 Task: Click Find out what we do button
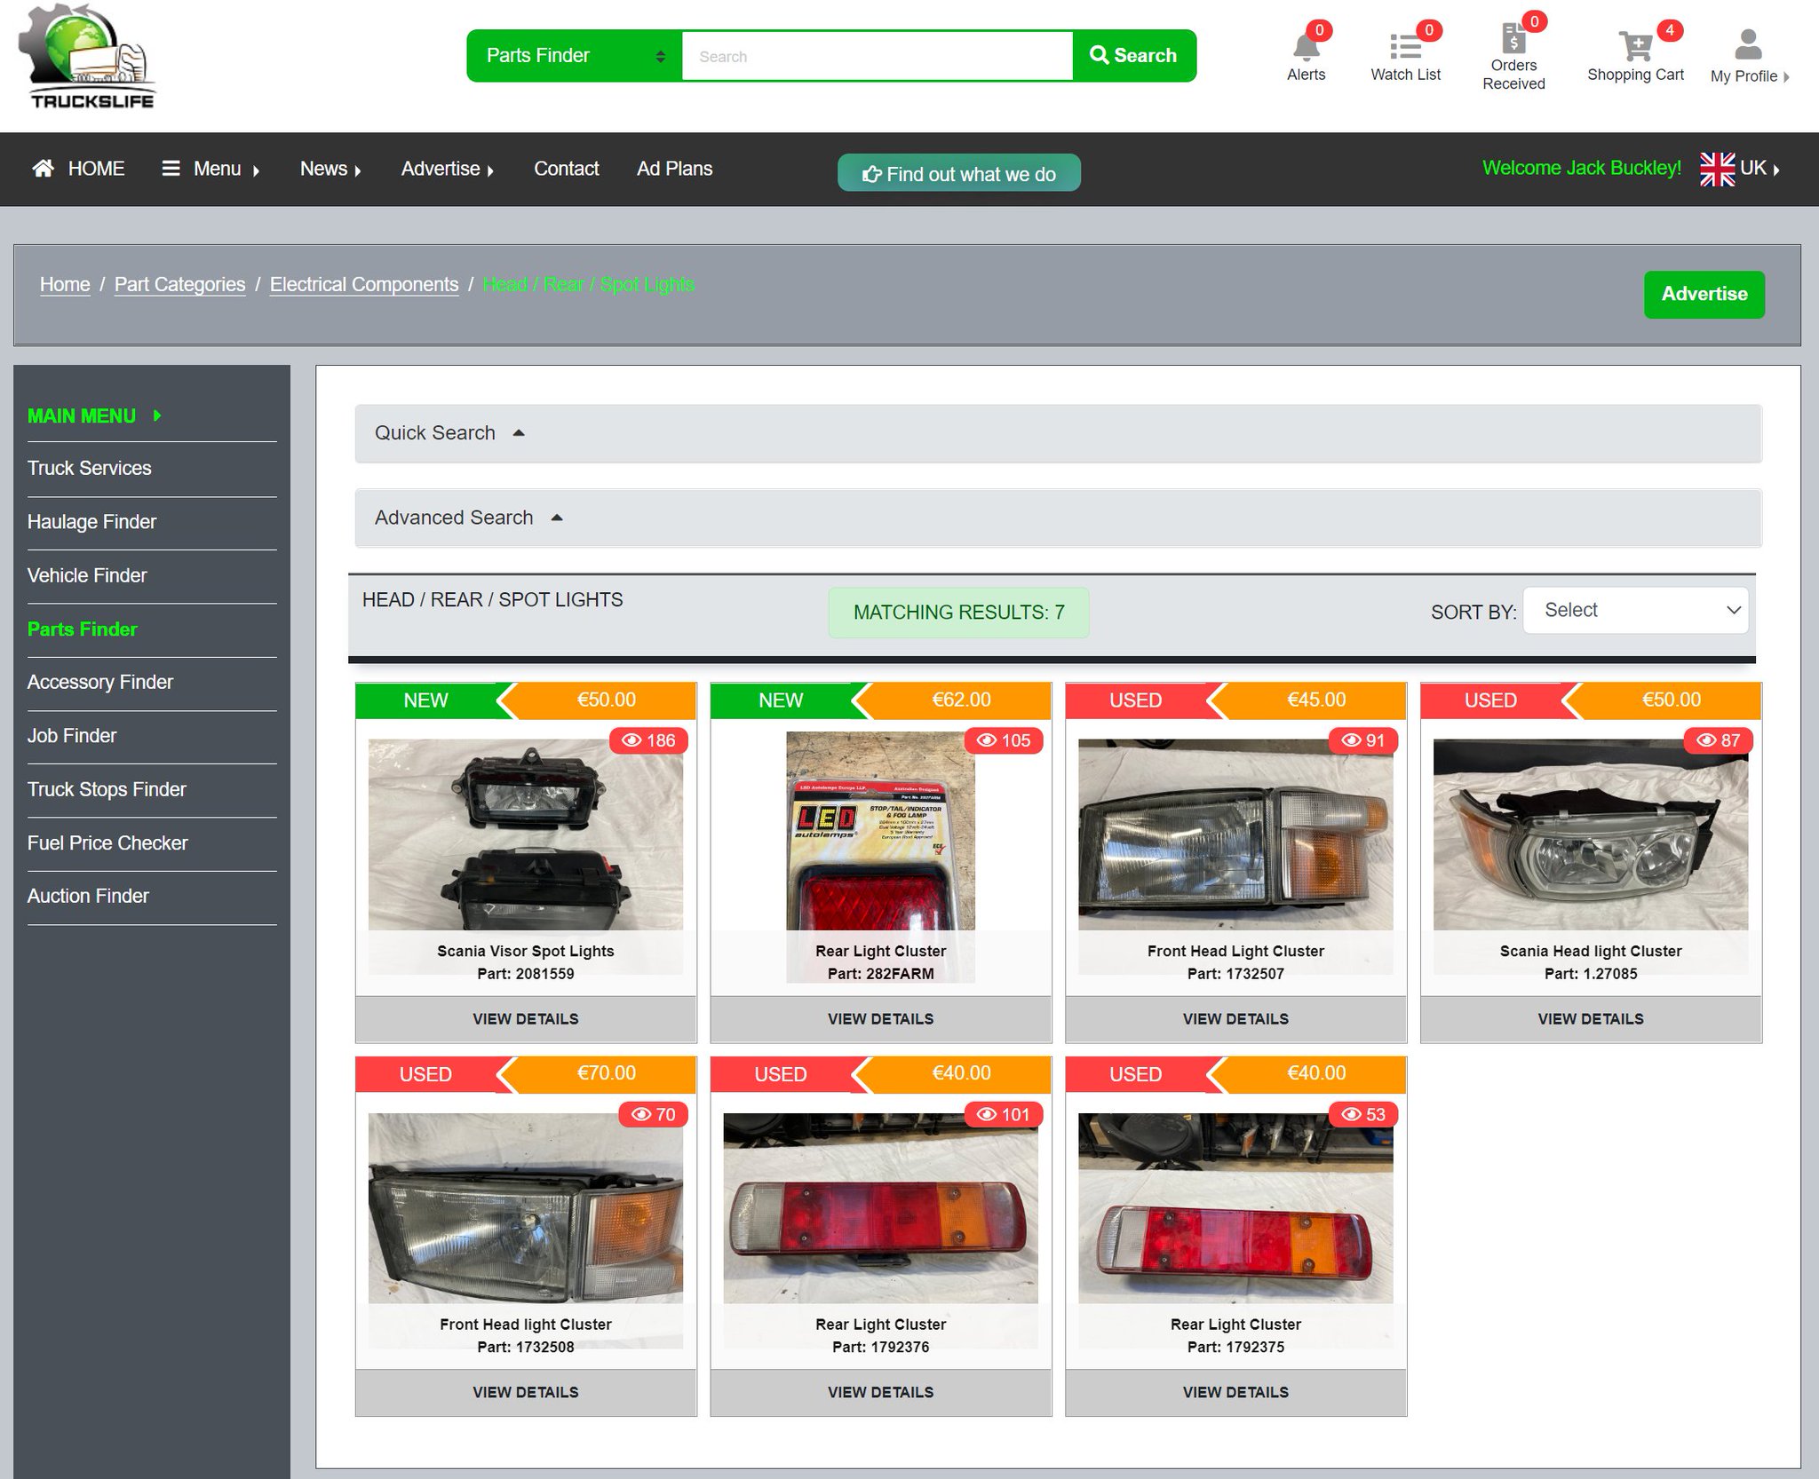[x=958, y=173]
